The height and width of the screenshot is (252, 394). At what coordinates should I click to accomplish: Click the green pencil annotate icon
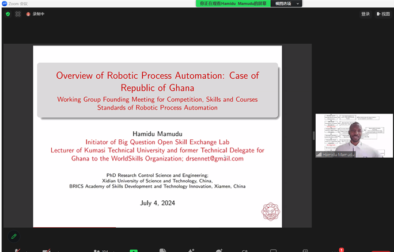tap(14, 236)
